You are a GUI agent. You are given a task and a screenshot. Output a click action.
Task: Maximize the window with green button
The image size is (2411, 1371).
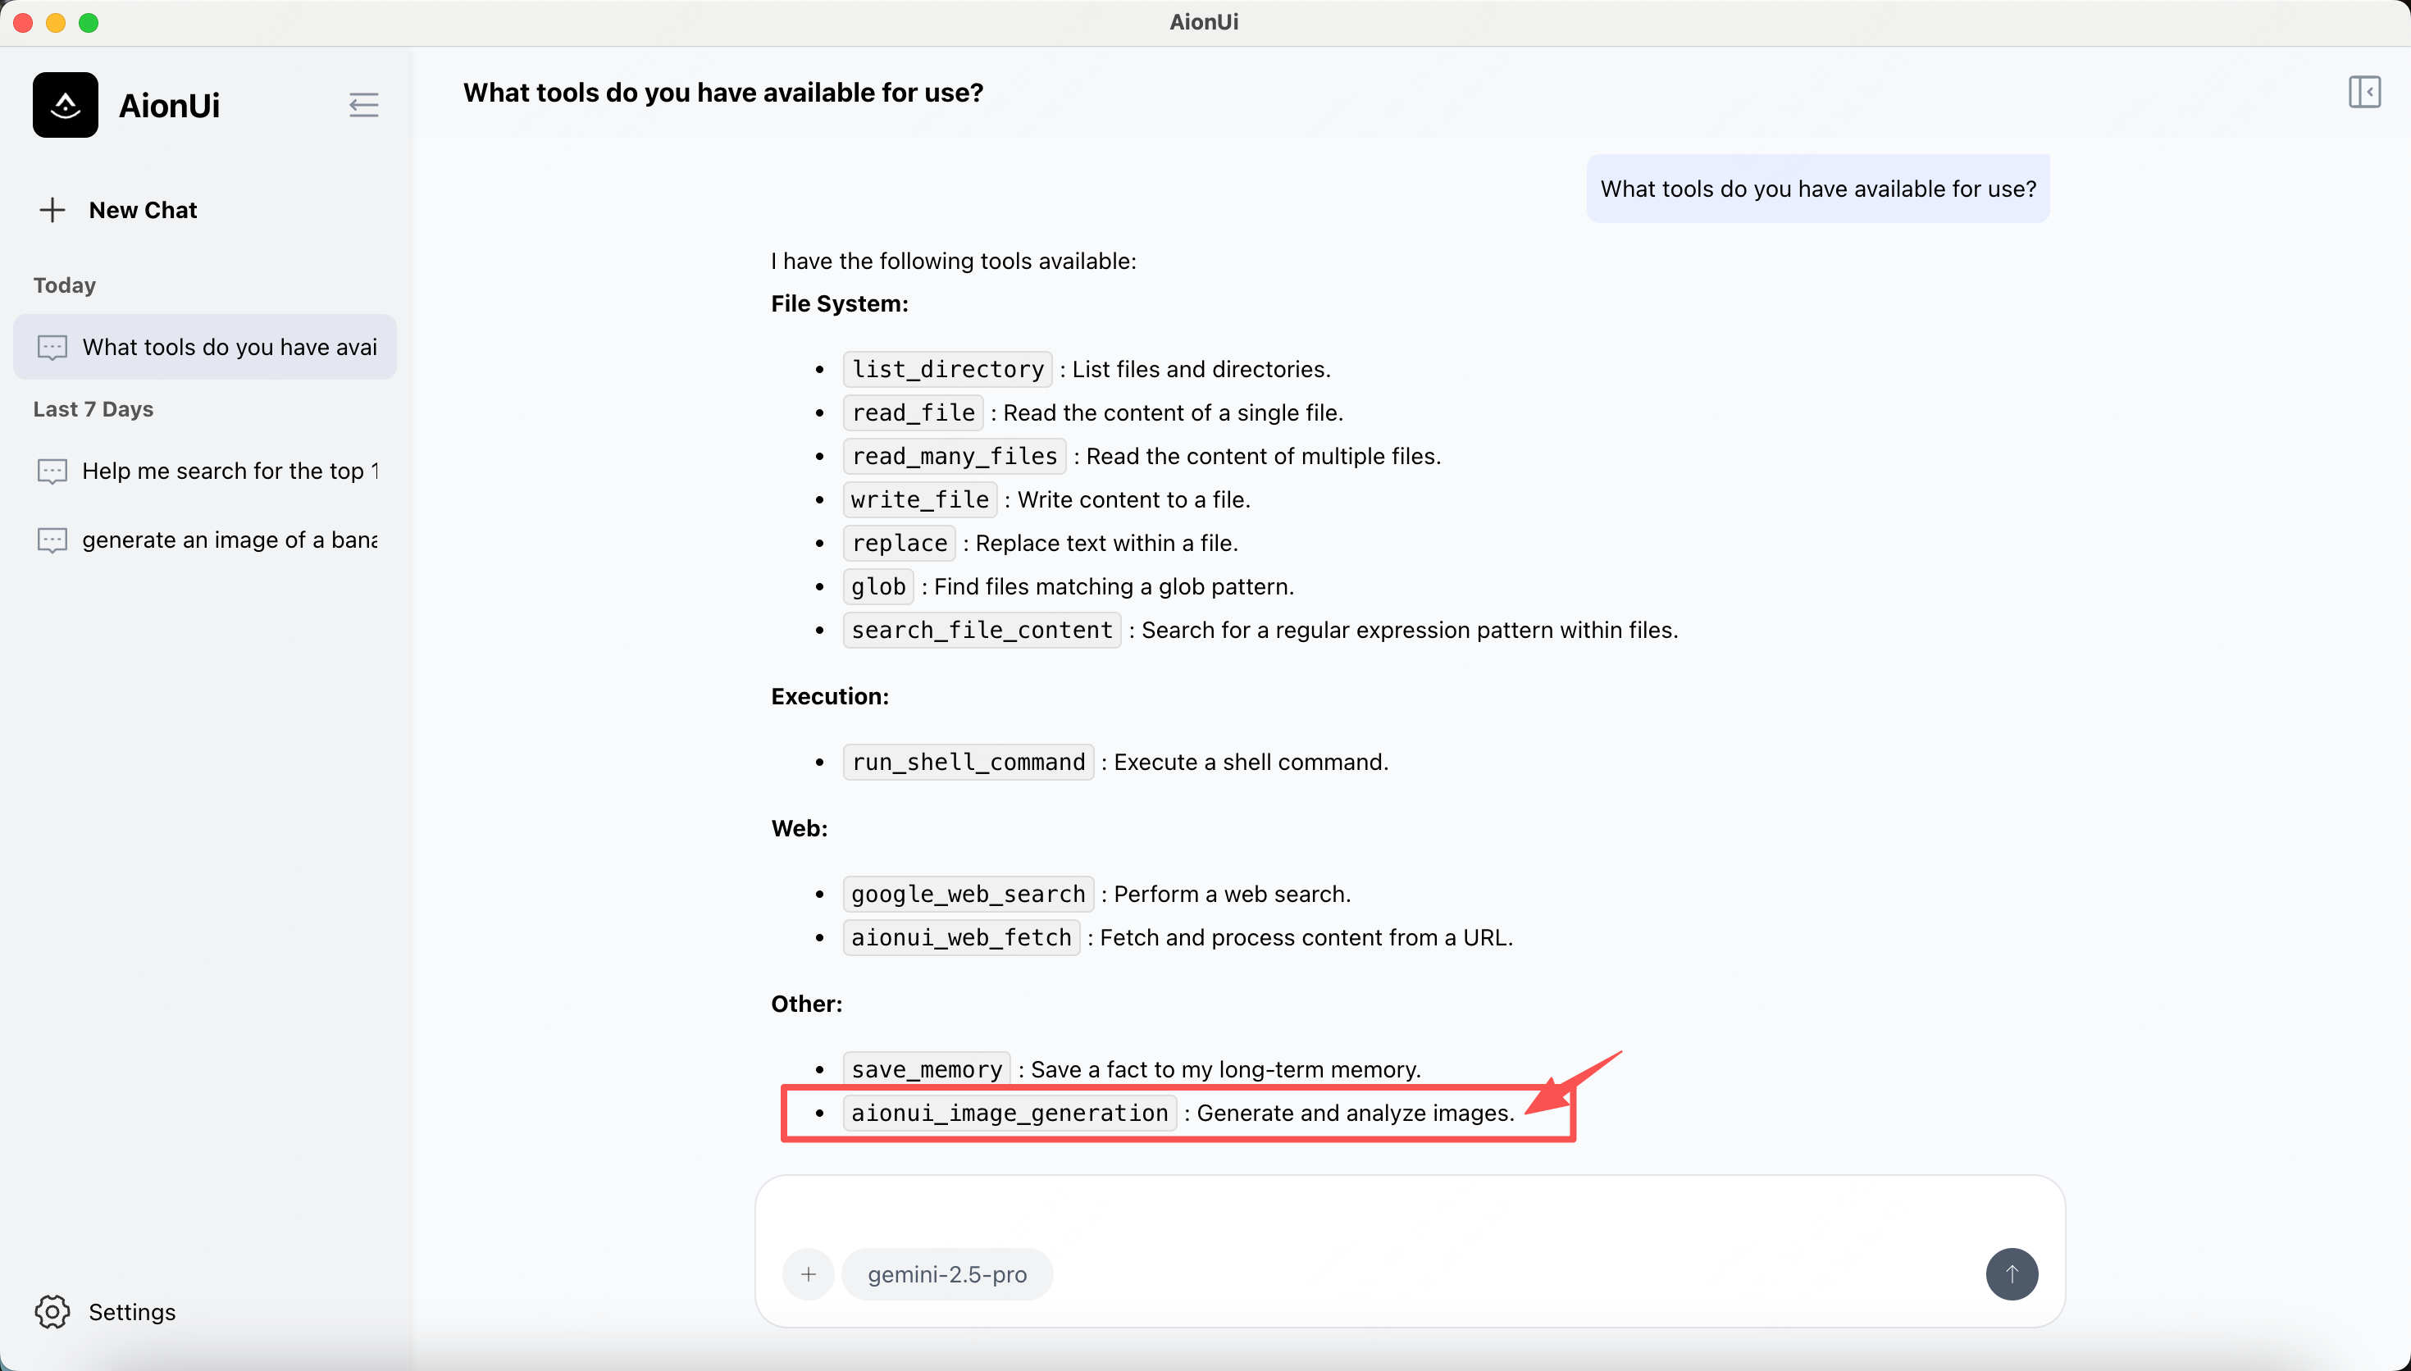(x=89, y=23)
